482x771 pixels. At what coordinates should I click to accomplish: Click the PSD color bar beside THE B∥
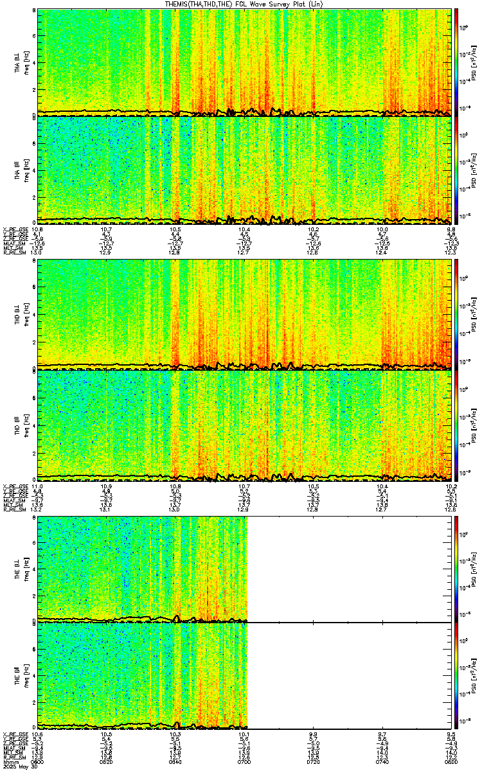point(457,677)
